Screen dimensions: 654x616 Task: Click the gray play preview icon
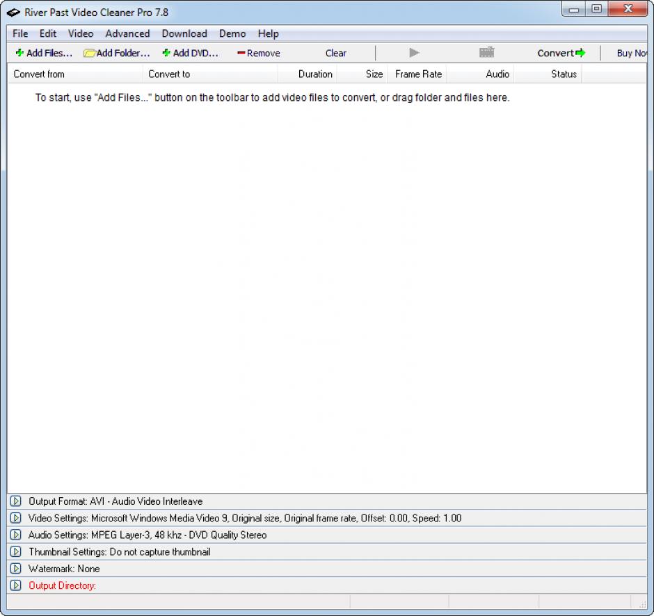pos(414,53)
